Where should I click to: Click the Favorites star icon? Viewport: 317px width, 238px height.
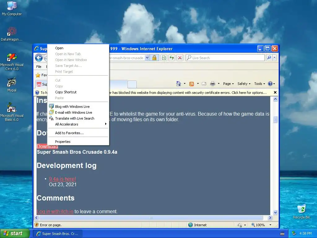38,75
